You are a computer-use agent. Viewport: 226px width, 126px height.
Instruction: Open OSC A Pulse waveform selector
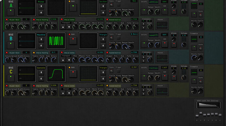(41, 2)
